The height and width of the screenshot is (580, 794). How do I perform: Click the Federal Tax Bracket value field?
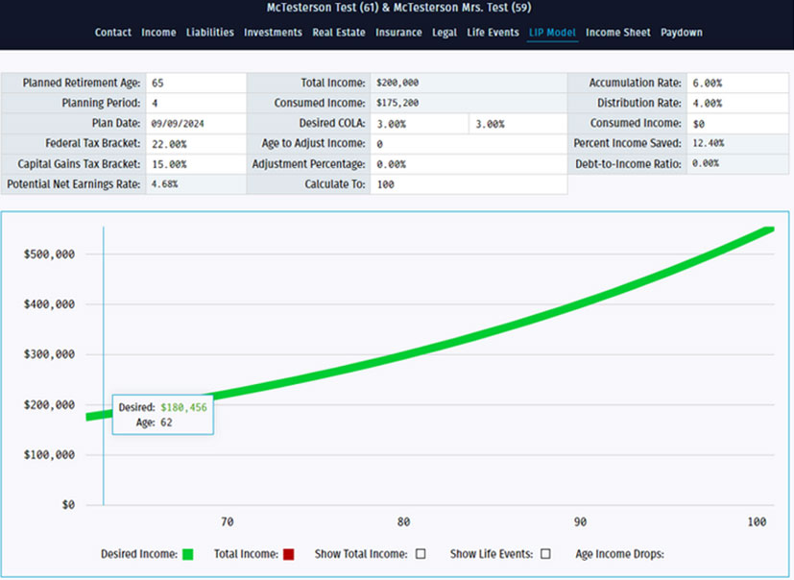[x=195, y=144]
